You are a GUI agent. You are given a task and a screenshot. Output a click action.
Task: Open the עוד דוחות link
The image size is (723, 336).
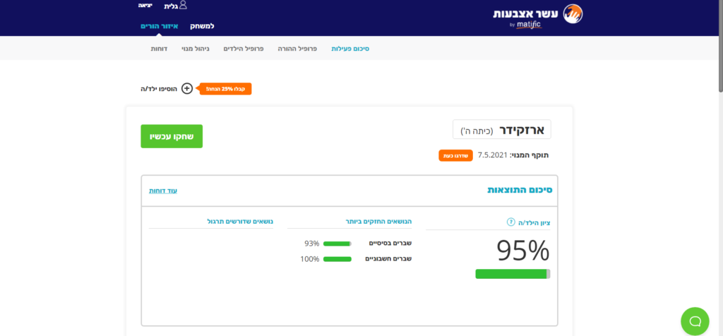tap(163, 191)
